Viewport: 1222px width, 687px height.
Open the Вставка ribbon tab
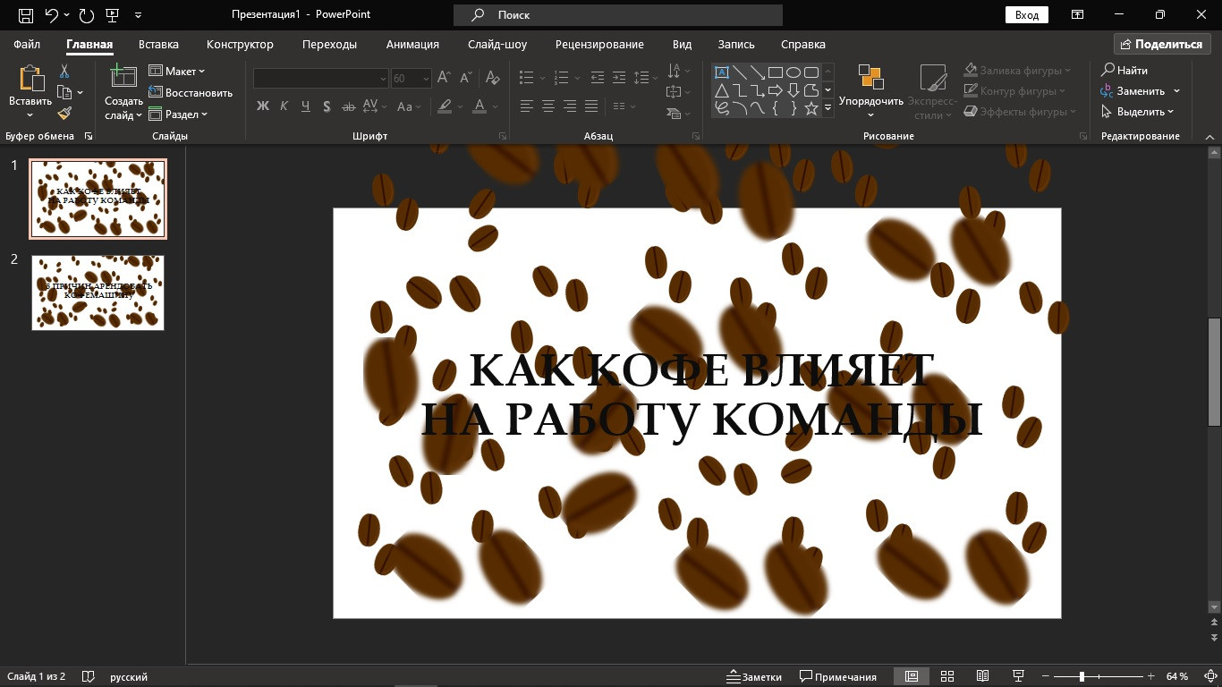pyautogui.click(x=158, y=44)
